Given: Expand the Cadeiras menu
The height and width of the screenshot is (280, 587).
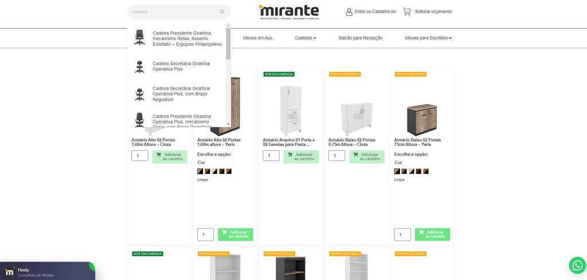Looking at the screenshot, I should [305, 38].
